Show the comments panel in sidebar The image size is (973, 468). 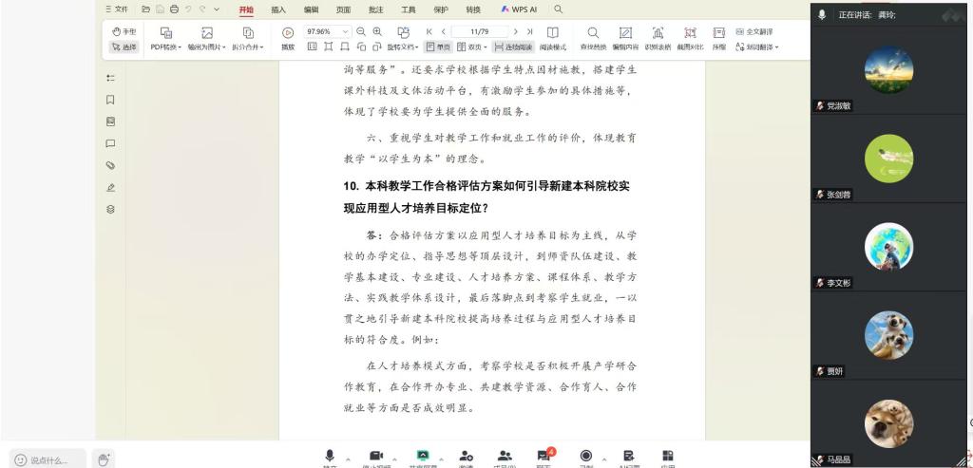pos(110,143)
